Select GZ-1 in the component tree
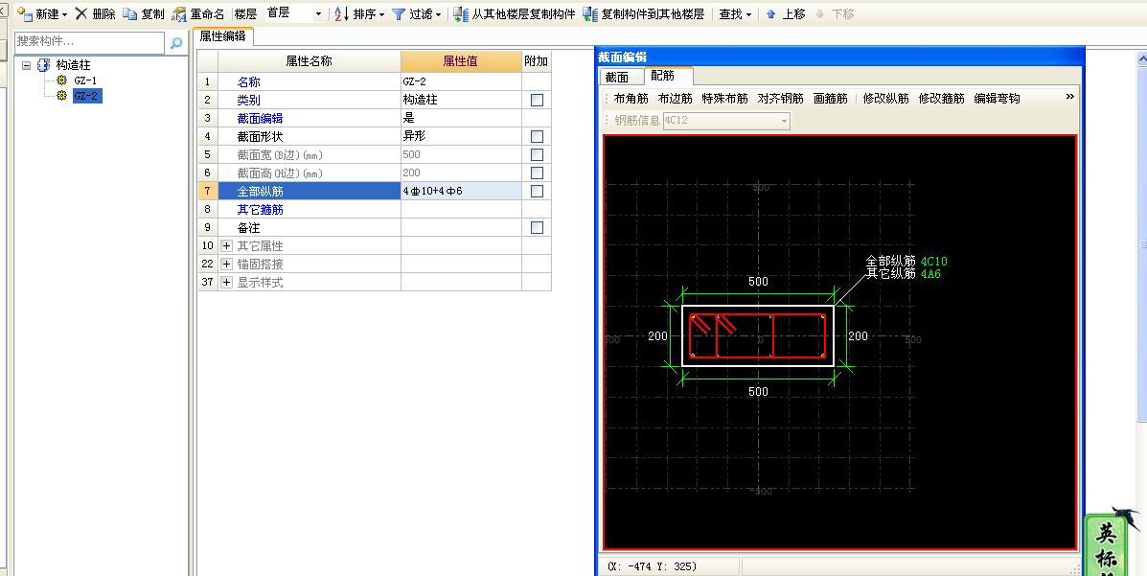 pyautogui.click(x=85, y=81)
